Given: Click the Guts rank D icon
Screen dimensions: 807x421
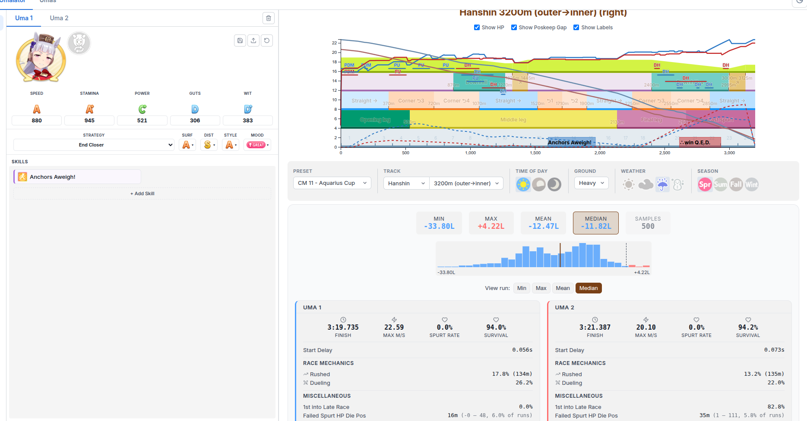Looking at the screenshot, I should pos(195,109).
